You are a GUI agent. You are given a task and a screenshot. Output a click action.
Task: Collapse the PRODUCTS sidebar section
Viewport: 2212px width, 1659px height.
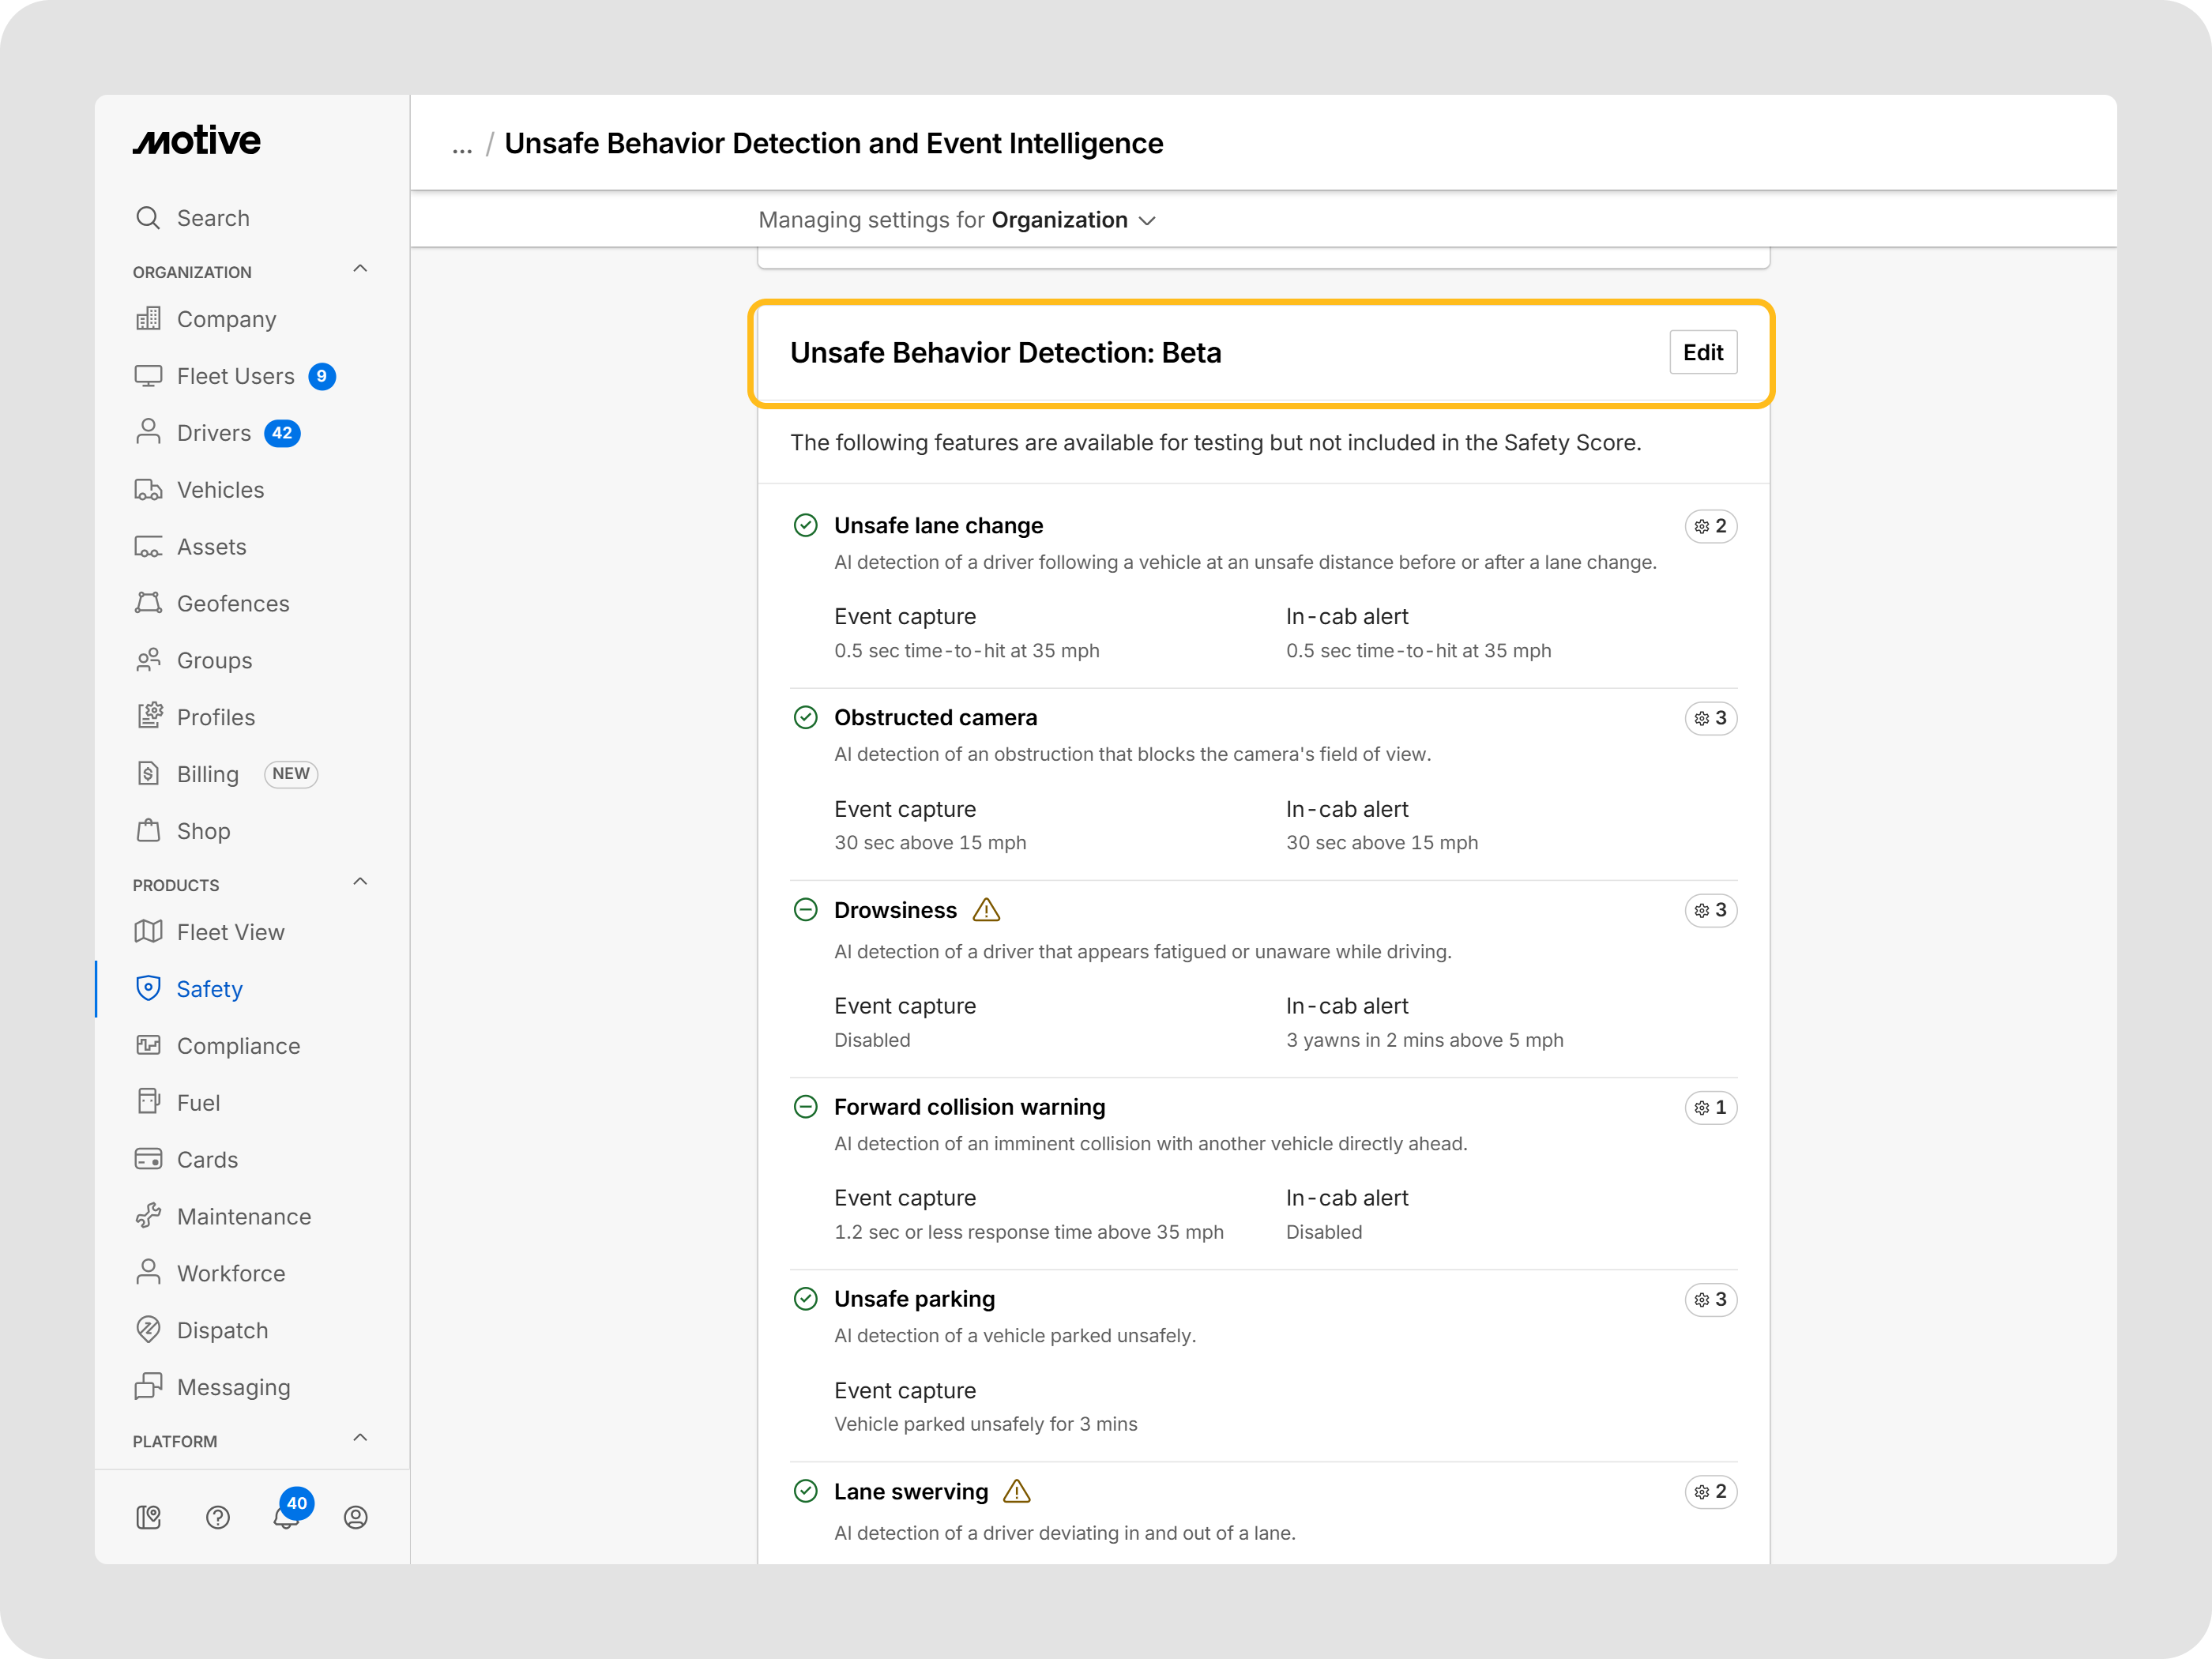tap(360, 882)
